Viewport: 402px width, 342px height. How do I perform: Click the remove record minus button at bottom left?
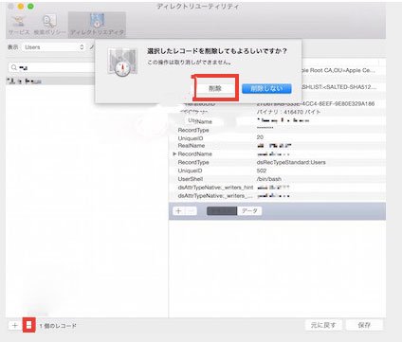click(x=28, y=325)
